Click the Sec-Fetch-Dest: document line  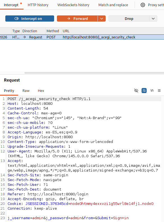tap(34, 189)
